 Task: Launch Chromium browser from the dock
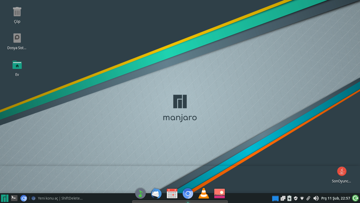(x=188, y=194)
